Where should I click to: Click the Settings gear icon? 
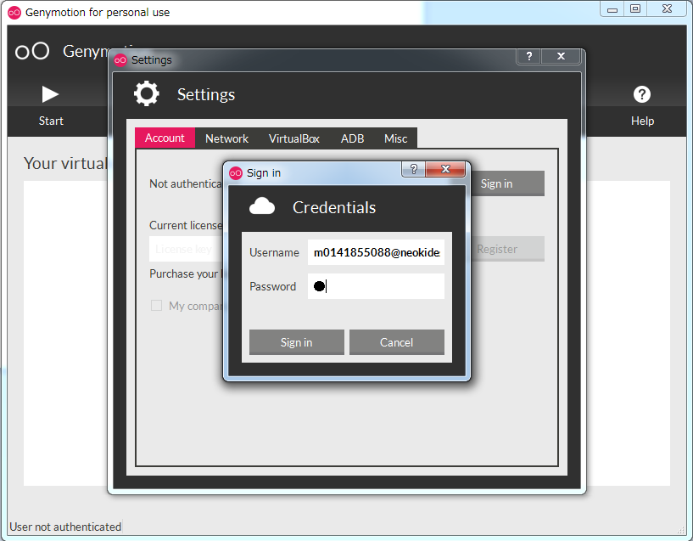(146, 93)
